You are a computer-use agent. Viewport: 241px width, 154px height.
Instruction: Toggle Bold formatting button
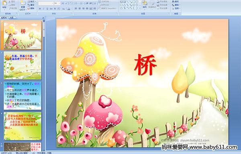click(40, 9)
